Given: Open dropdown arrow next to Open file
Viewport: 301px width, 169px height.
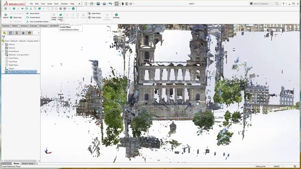Looking at the screenshot, I should 95,4.
